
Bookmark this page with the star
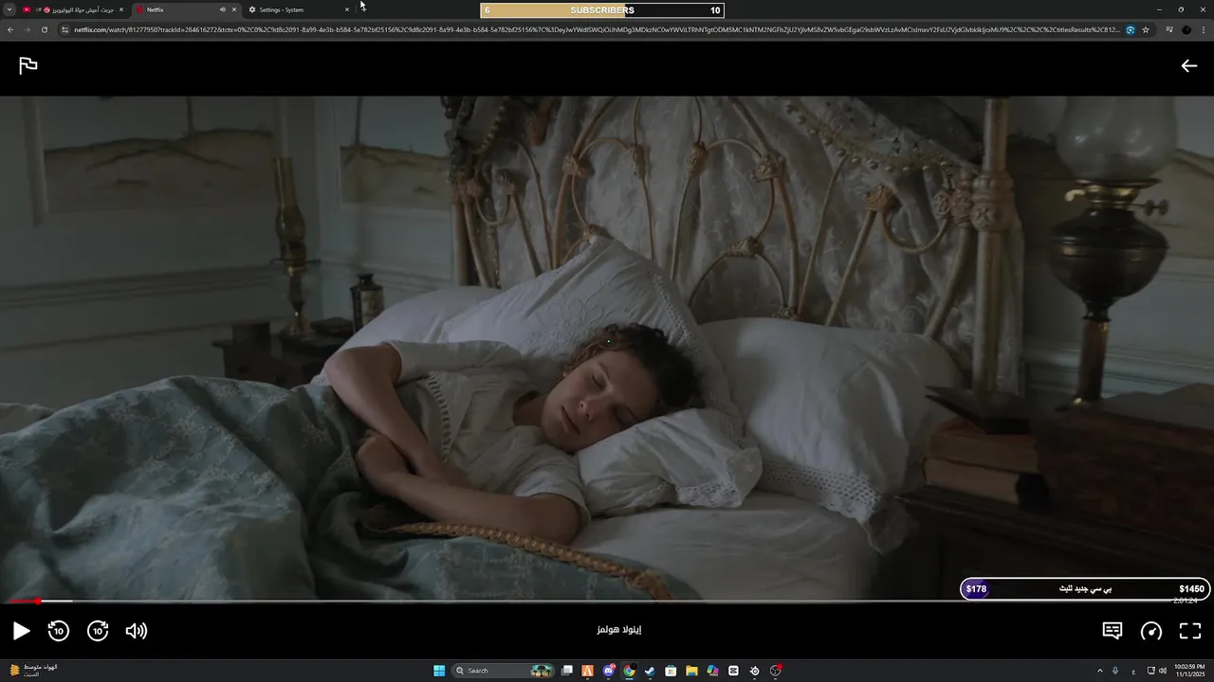point(1146,29)
